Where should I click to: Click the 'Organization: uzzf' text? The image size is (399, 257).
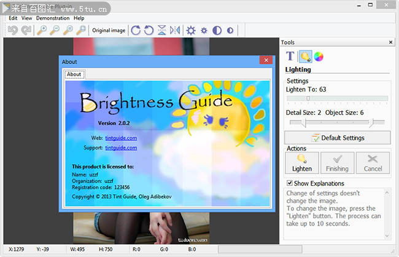click(92, 181)
